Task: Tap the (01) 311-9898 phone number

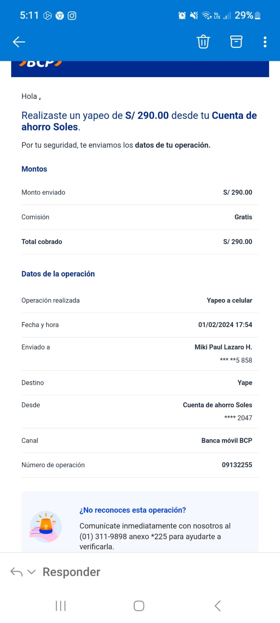Action: pyautogui.click(x=103, y=537)
